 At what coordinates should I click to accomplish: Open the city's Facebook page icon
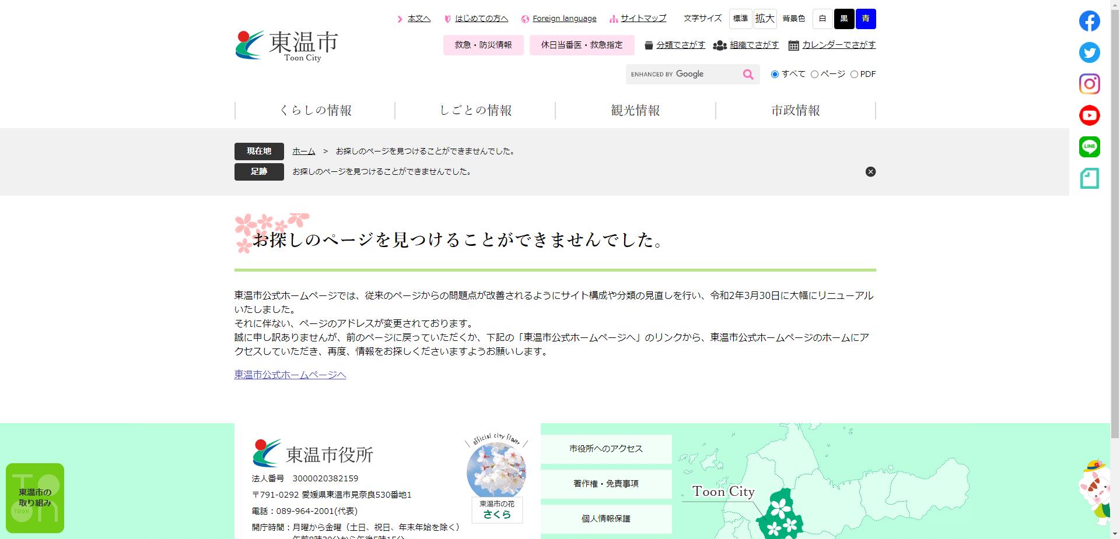(1088, 21)
